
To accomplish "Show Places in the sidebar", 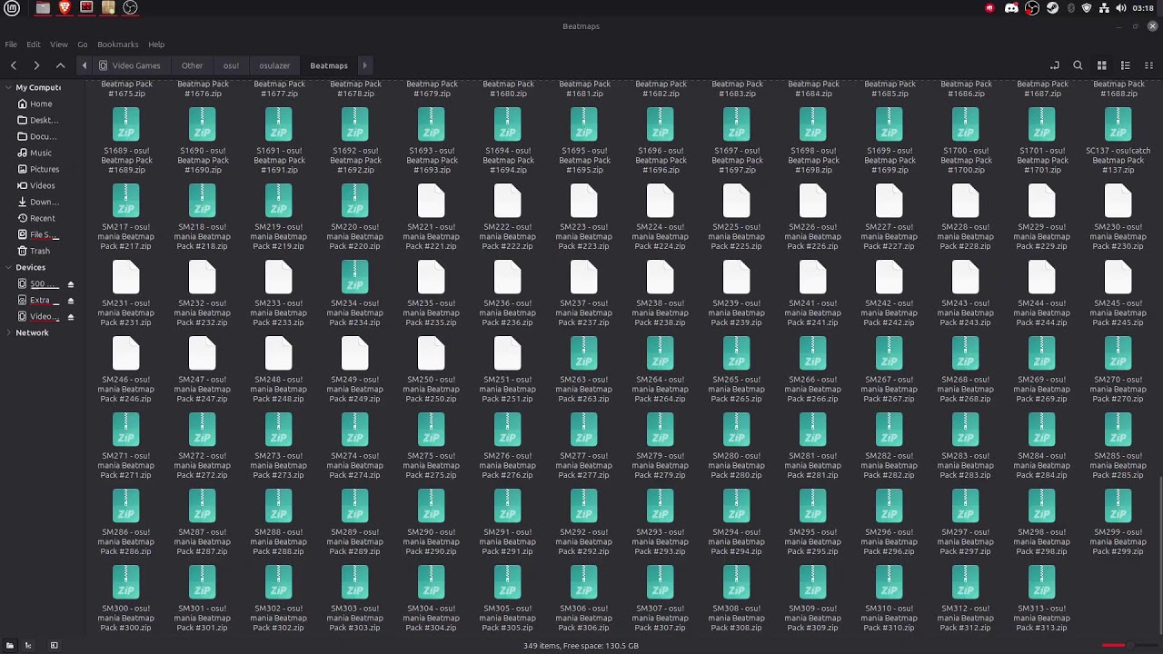I will [10, 646].
